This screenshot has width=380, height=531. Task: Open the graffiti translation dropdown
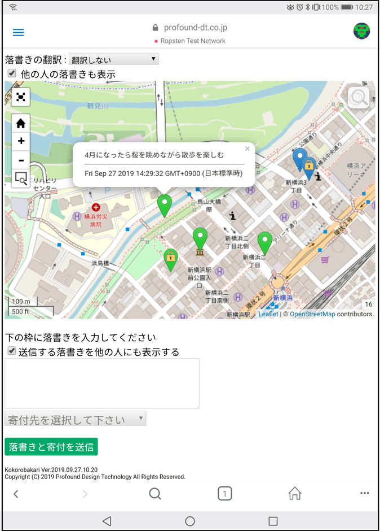114,59
